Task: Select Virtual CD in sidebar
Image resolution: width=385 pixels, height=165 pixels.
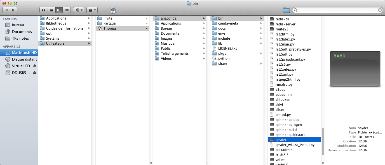Action: (x=21, y=66)
